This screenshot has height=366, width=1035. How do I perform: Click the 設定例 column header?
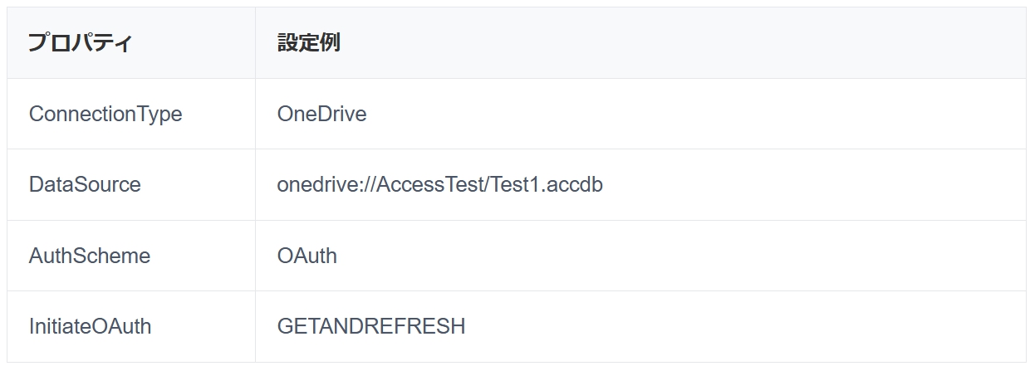click(x=308, y=43)
